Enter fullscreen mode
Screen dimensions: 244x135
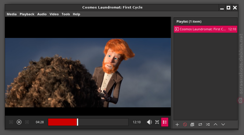click(x=157, y=122)
